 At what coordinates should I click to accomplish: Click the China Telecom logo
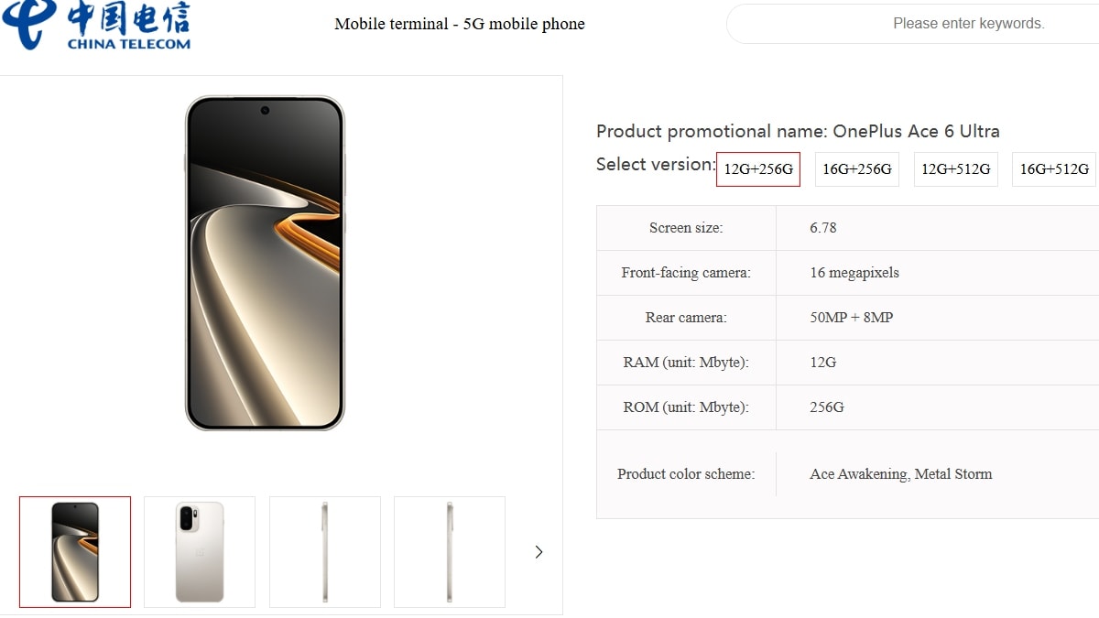[96, 25]
